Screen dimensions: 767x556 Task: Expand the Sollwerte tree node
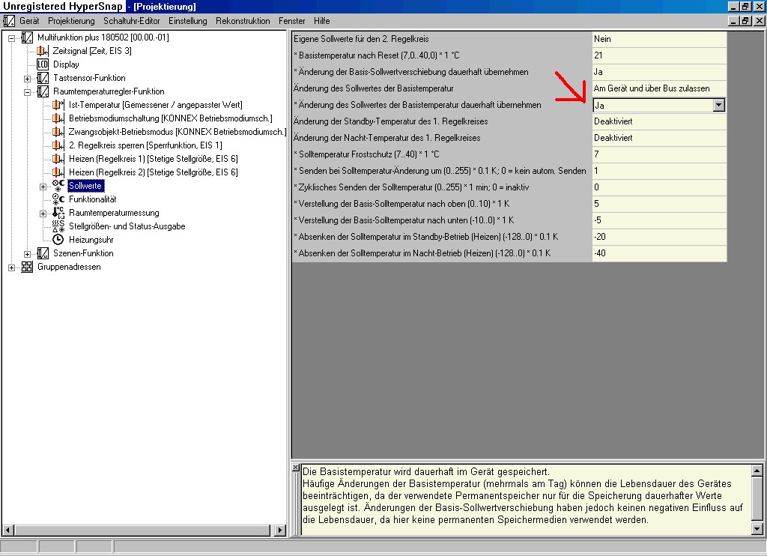click(43, 186)
